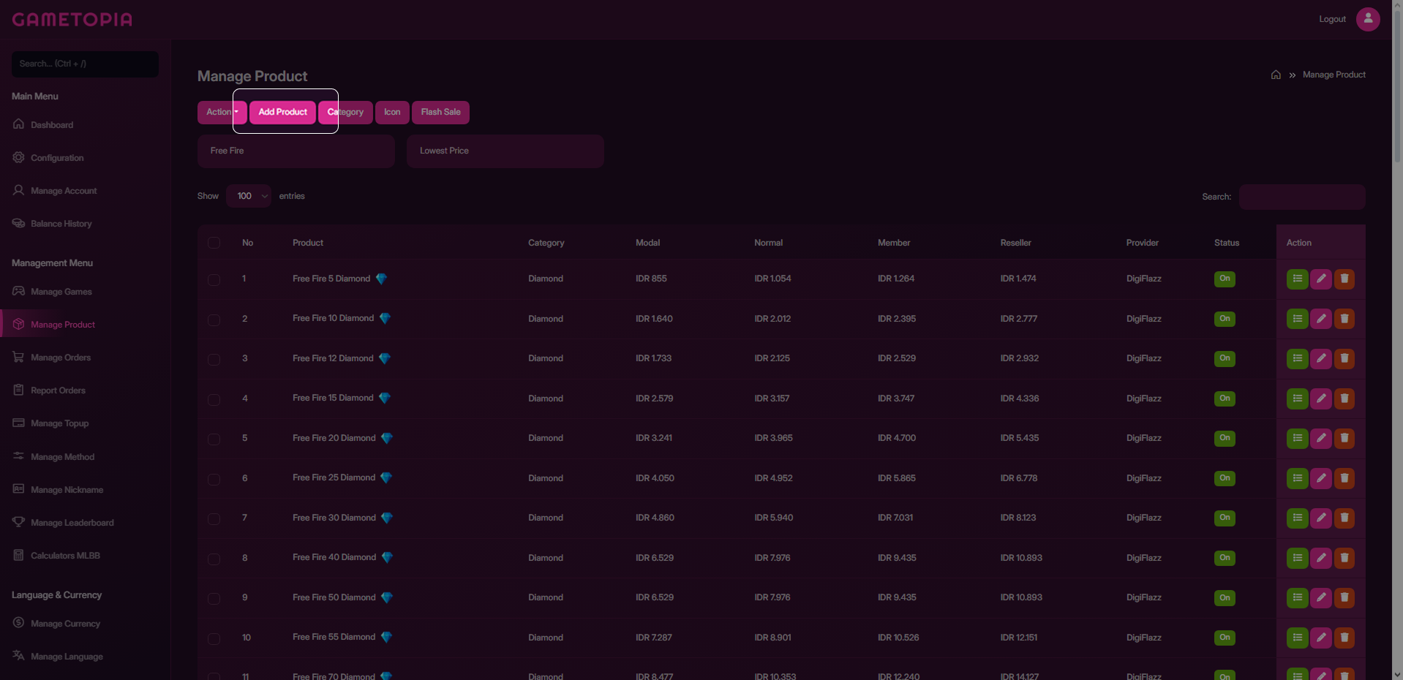The image size is (1403, 680).
Task: Click the sidebar Search (Ctrl + /) field
Action: click(x=85, y=64)
